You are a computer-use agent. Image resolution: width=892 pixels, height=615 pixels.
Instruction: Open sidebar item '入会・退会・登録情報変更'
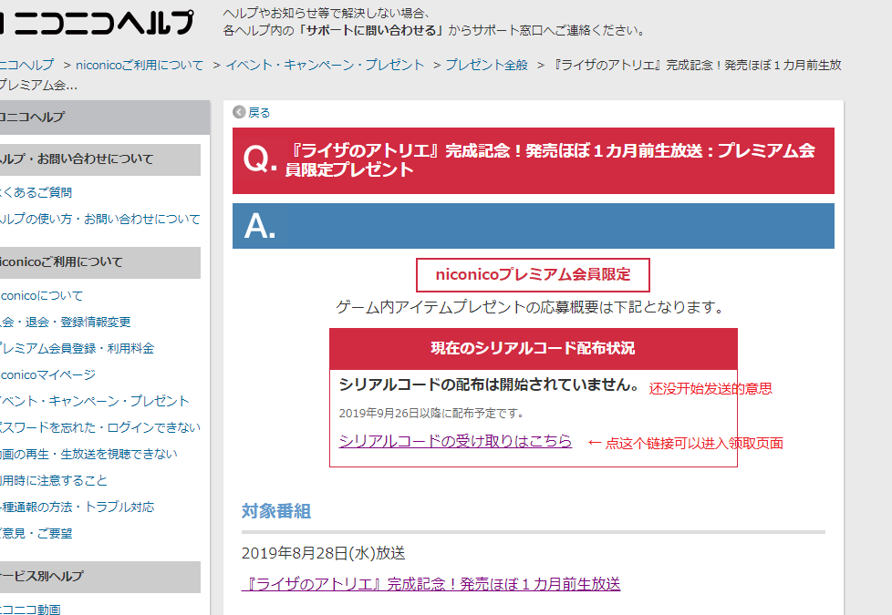coord(66,322)
